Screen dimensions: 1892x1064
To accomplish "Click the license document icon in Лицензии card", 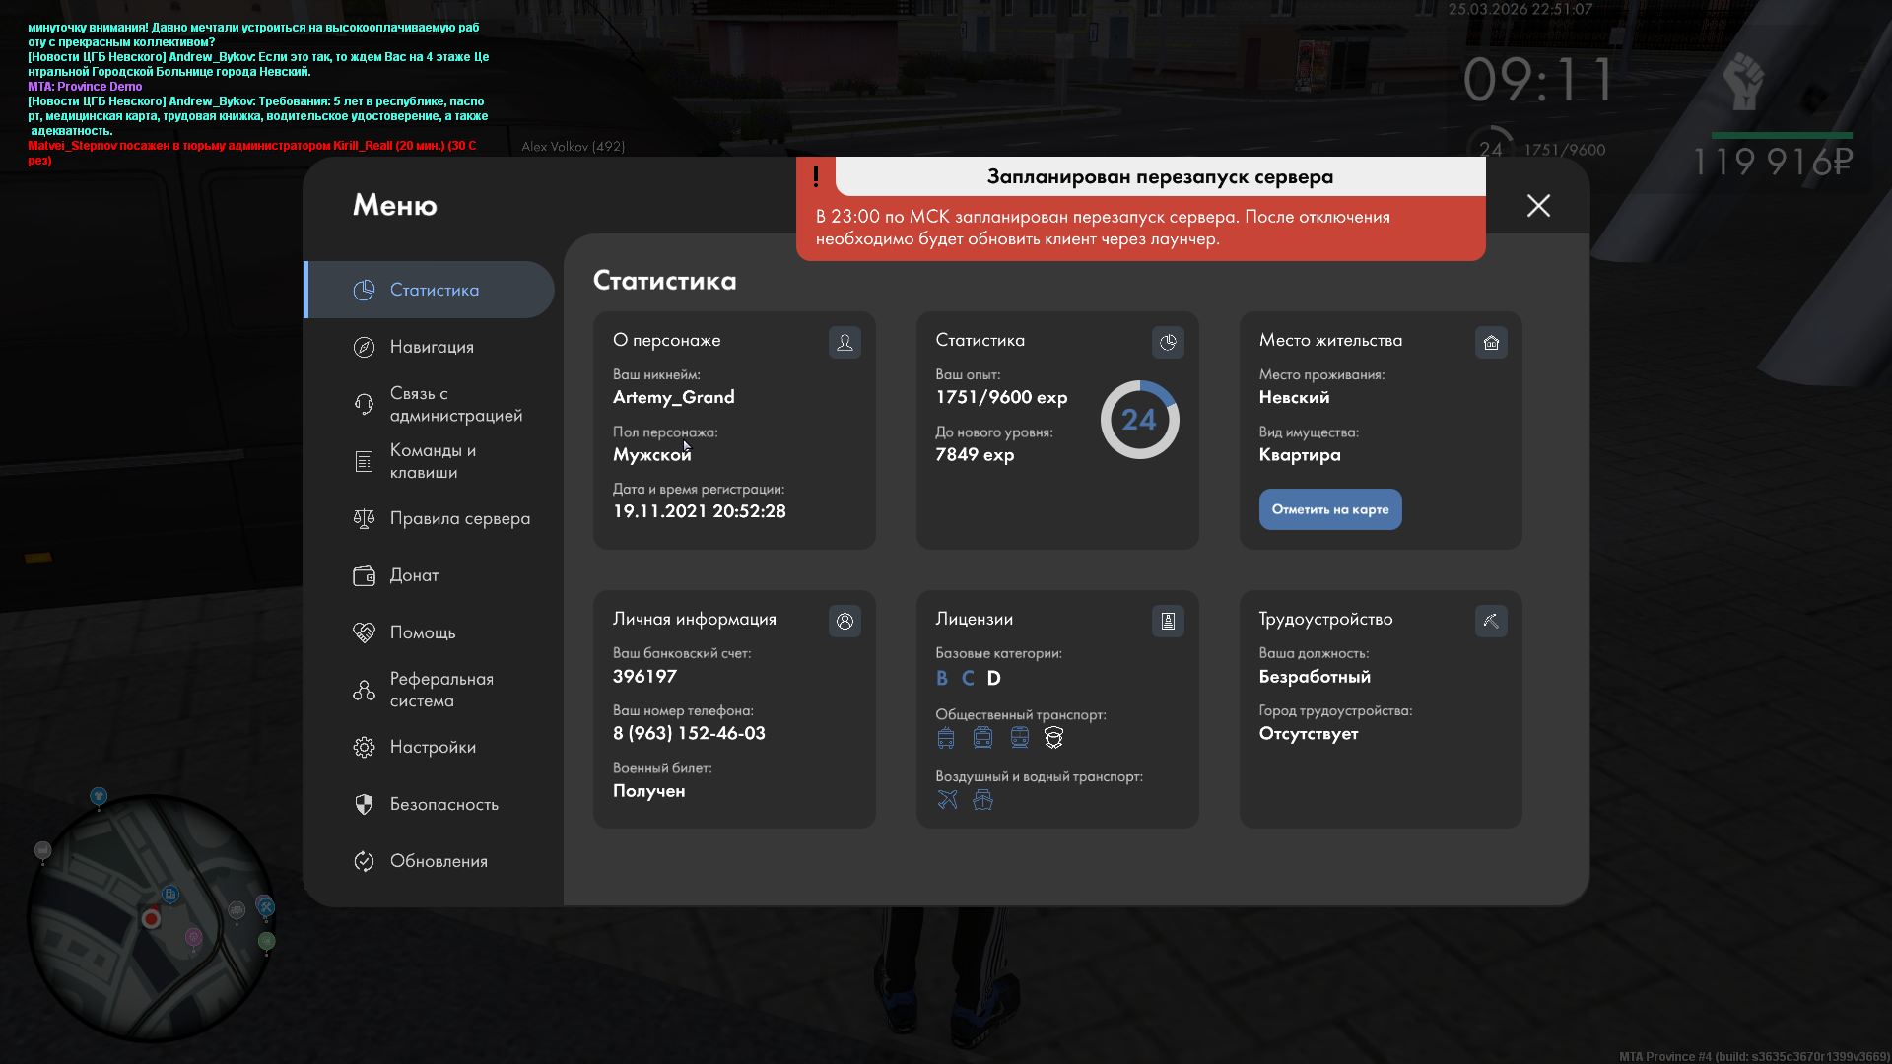I will (x=1168, y=621).
